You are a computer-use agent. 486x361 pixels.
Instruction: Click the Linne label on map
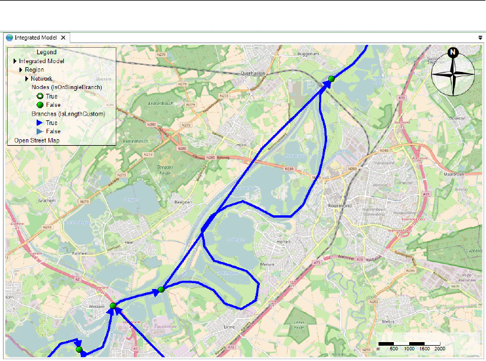229,327
